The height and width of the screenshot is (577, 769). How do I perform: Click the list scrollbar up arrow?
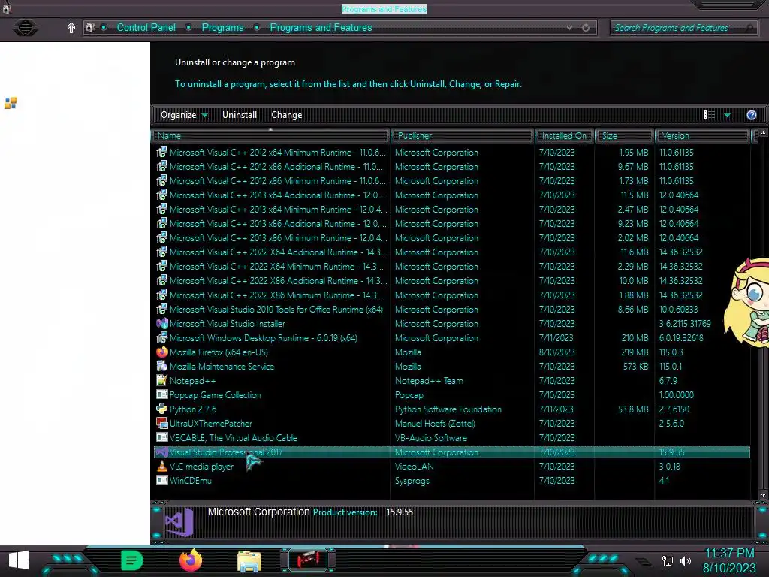(x=763, y=134)
